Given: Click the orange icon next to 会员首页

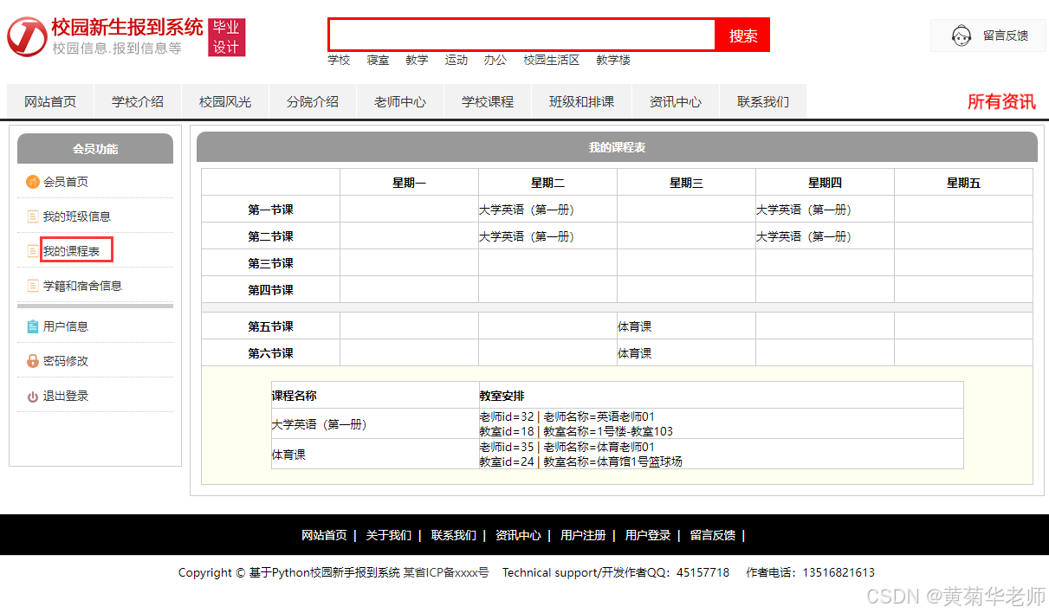Looking at the screenshot, I should coord(33,182).
